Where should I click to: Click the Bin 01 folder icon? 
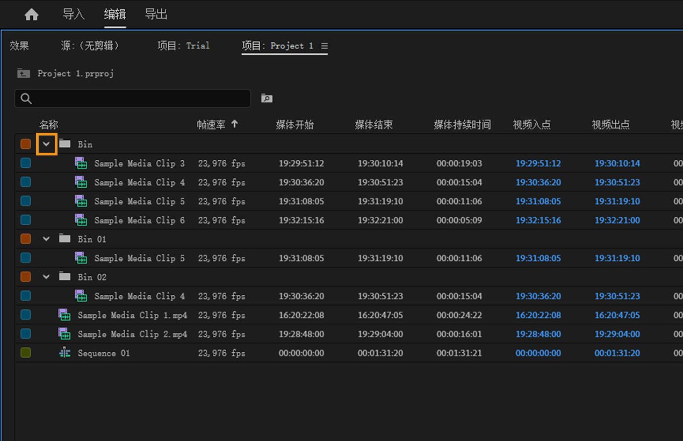click(64, 239)
